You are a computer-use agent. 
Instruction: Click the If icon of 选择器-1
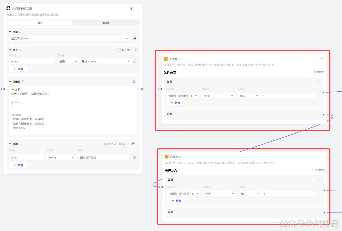pyautogui.click(x=166, y=59)
